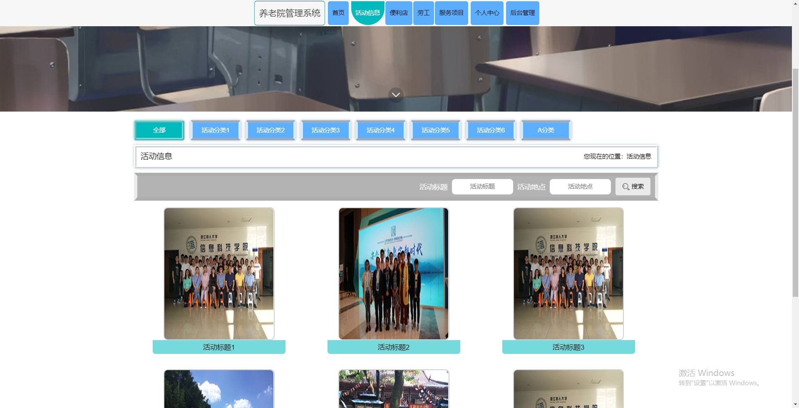The width and height of the screenshot is (799, 408).
Task: Open the 便利店 section
Action: [398, 13]
